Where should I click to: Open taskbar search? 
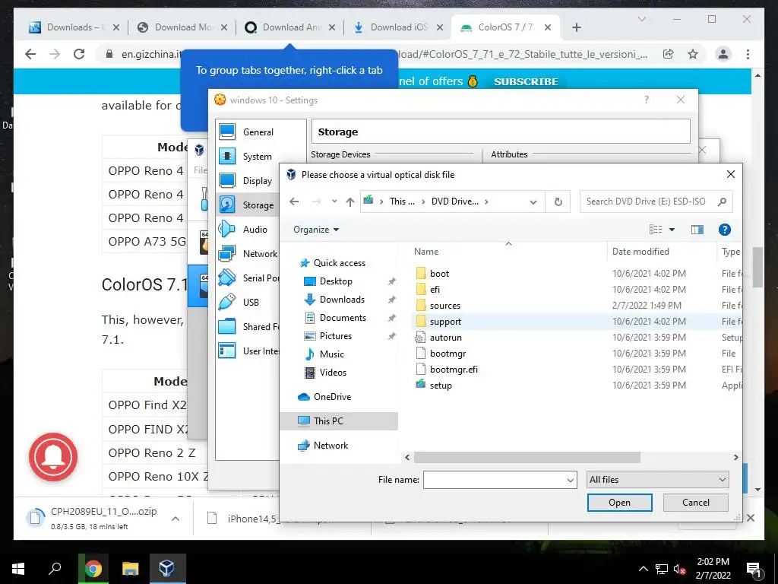click(x=55, y=569)
